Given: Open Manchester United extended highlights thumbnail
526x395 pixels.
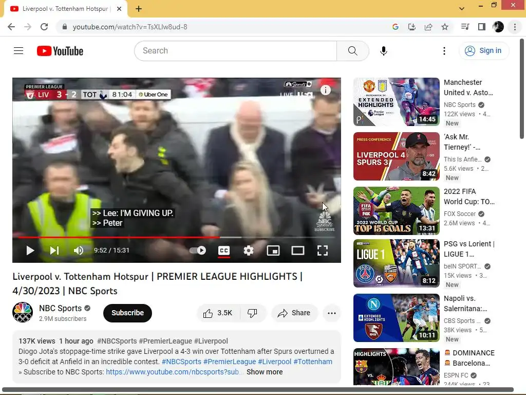Looking at the screenshot, I should pos(396,102).
